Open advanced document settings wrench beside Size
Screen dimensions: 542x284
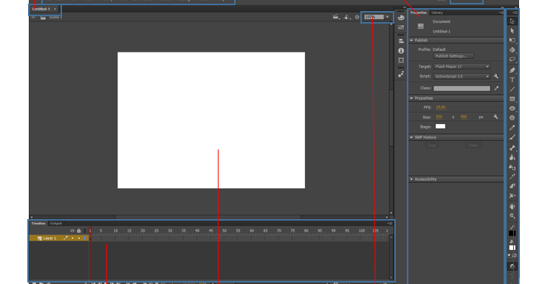pos(495,117)
